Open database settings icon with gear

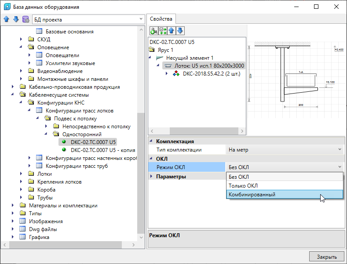(26, 19)
